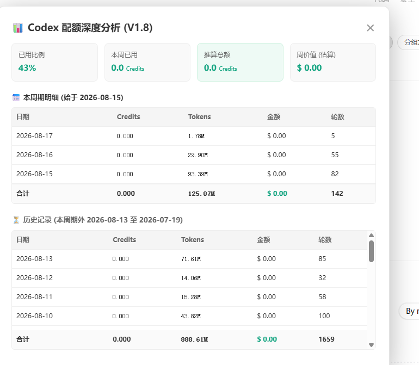Click the hourglass icon next to 历史记录
The width and height of the screenshot is (419, 365).
pos(16,220)
